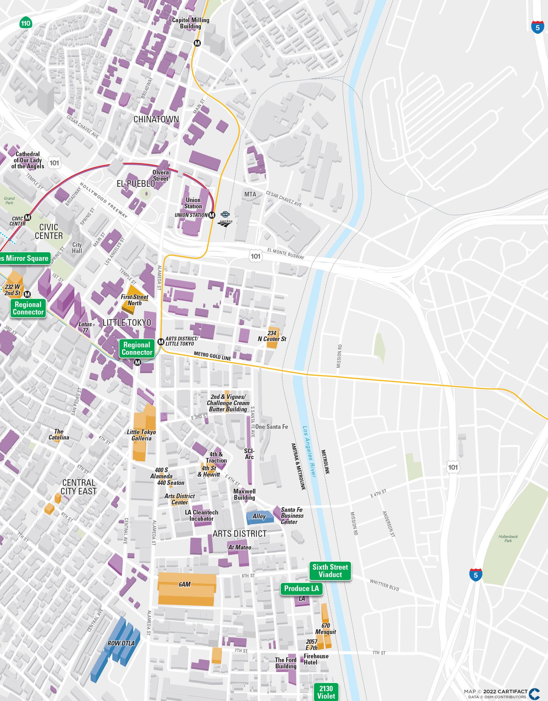This screenshot has width=548, height=701.
Task: Select the Metro M icon under the Little Tokyo Regional Connector label
Action: pos(137,363)
